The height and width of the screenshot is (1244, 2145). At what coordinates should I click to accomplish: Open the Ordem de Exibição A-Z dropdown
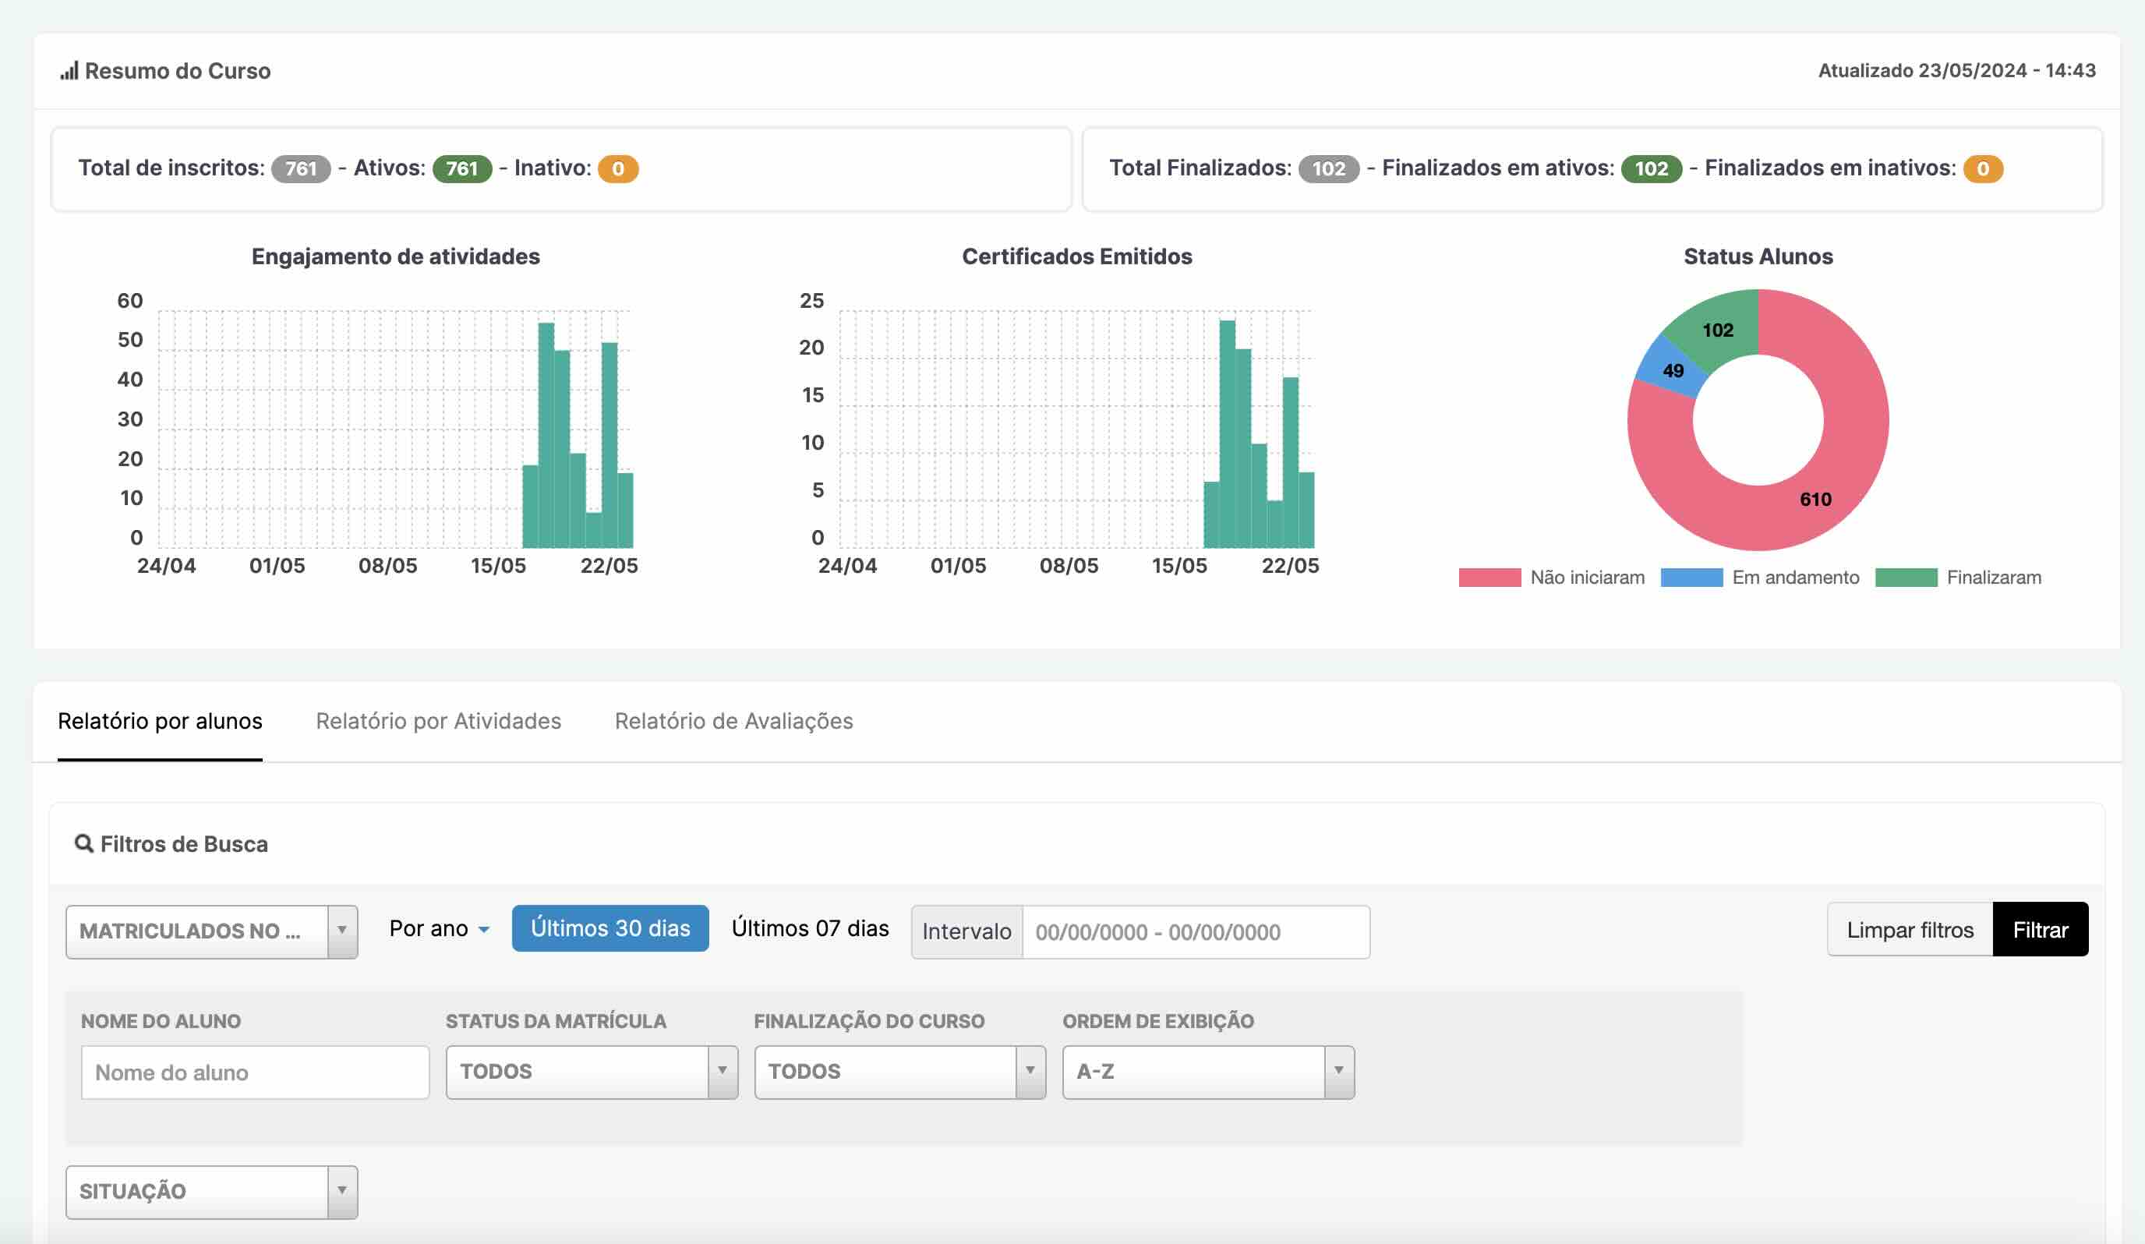tap(1208, 1072)
